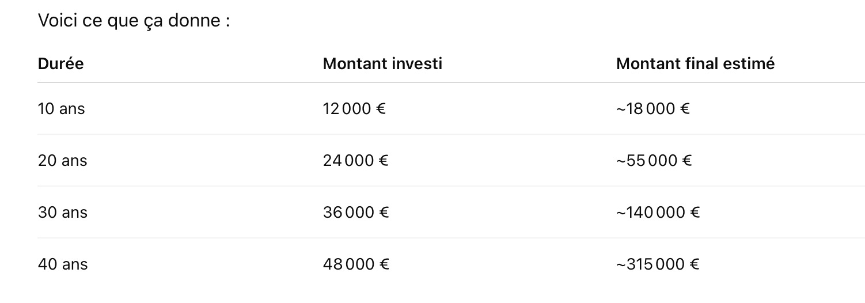
Task: Click the "36 000 €" invested amount
Action: [x=356, y=212]
